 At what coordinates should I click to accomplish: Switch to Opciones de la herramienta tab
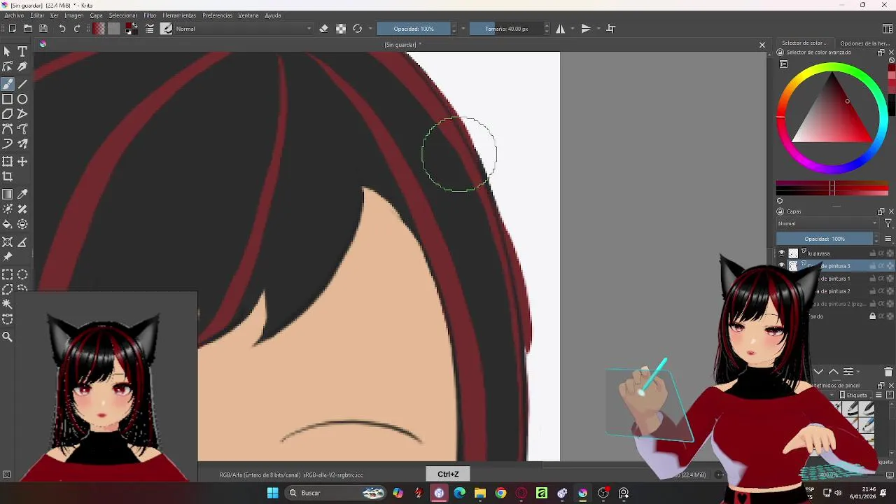[x=865, y=43]
